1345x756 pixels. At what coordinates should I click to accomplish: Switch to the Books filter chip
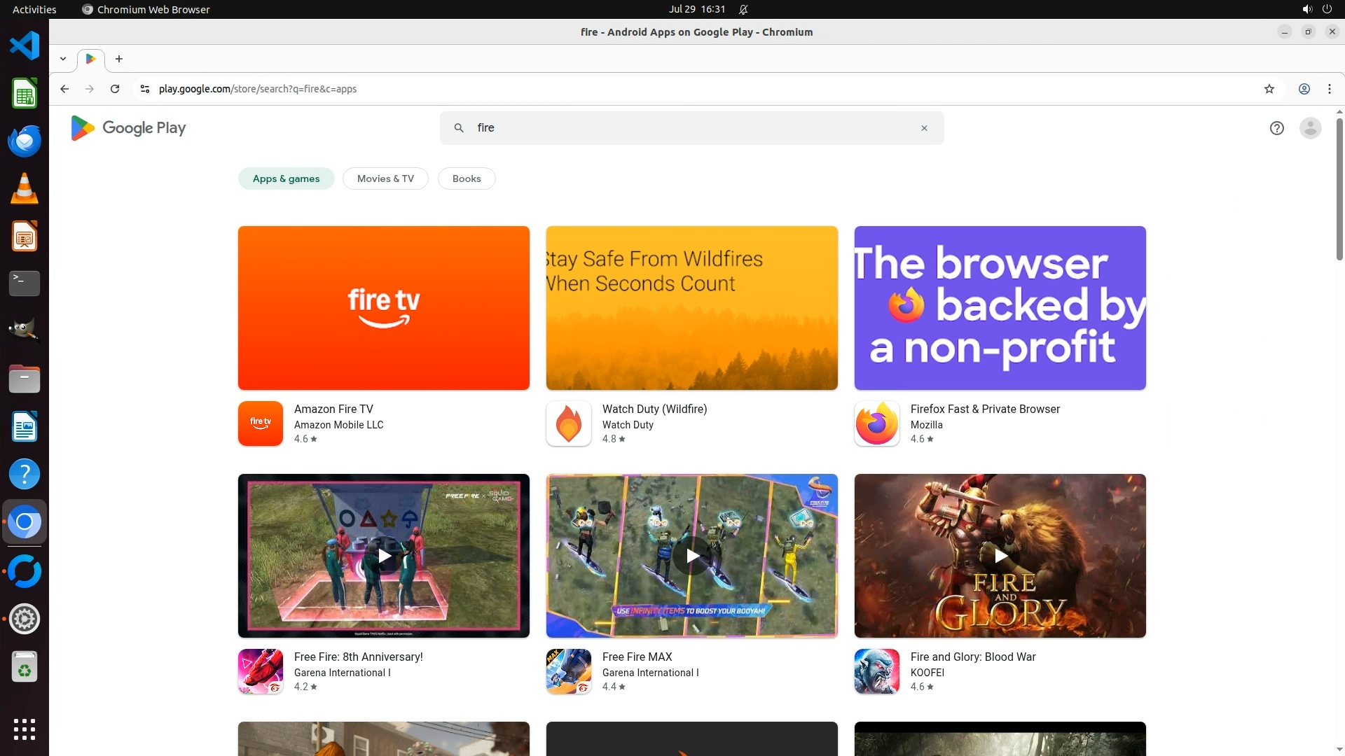coord(467,178)
